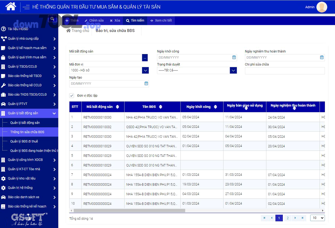Open rows-per-page dropdown showing 10
Viewport: 335px width, 228px height.
(318, 218)
